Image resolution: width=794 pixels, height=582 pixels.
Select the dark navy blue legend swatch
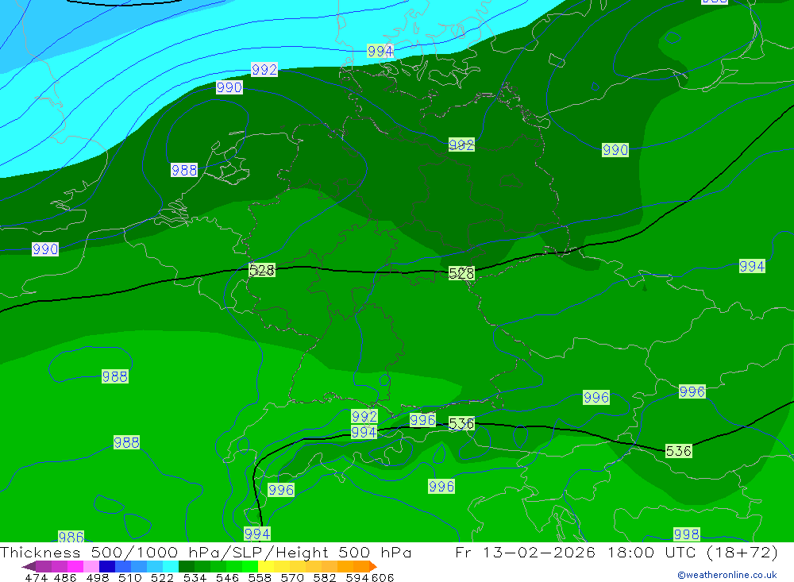point(106,566)
